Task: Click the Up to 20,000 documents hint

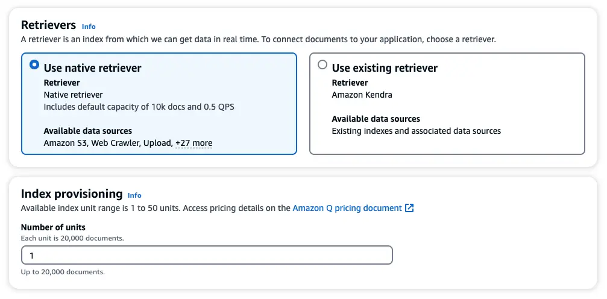Action: point(63,272)
